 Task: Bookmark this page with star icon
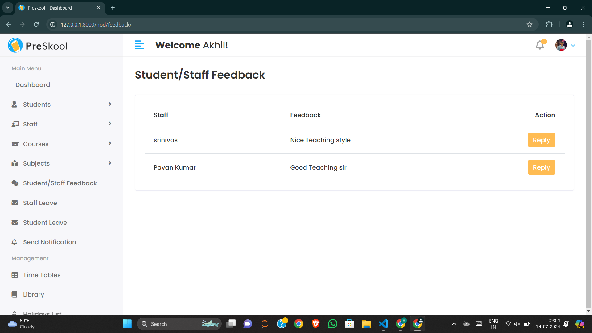tap(529, 25)
